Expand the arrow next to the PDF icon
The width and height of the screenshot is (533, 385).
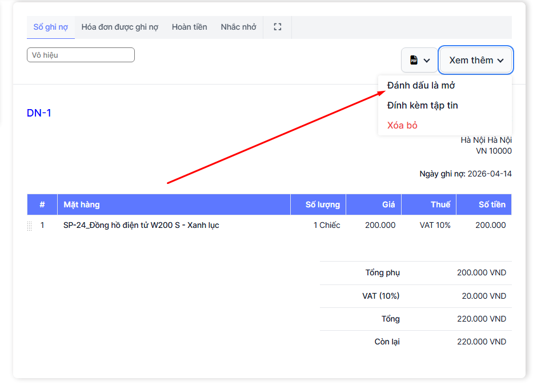[427, 61]
